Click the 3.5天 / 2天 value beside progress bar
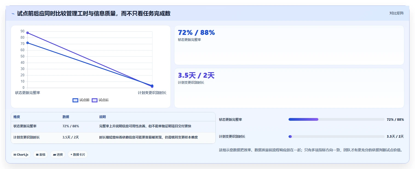 [395, 137]
